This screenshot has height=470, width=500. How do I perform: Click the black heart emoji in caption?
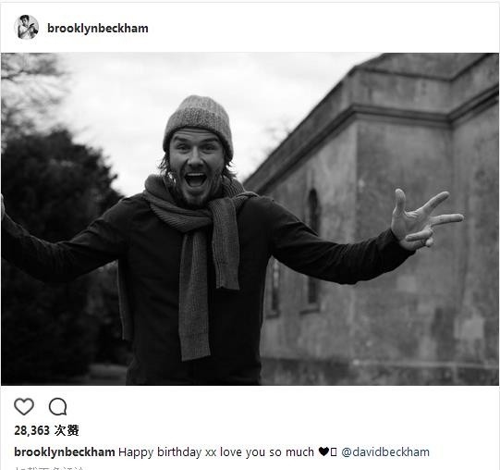(x=323, y=451)
